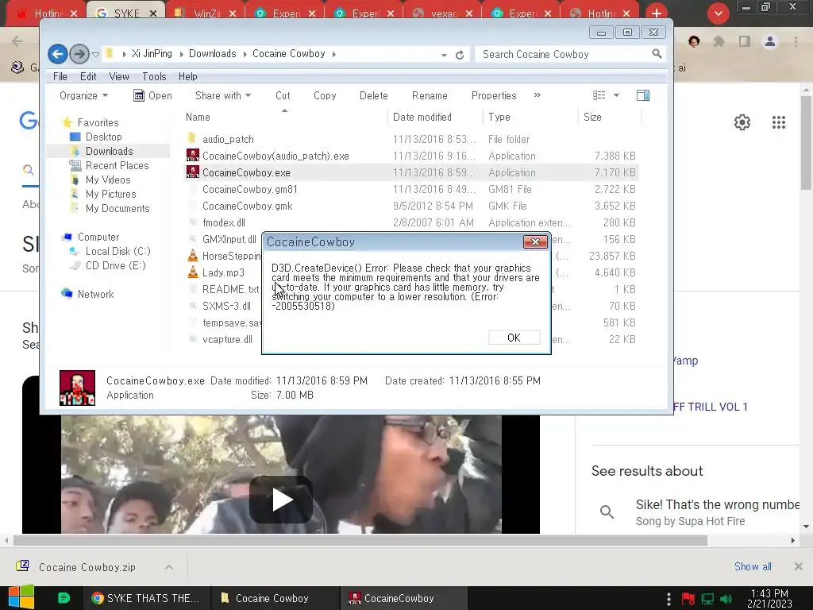The width and height of the screenshot is (813, 610).
Task: Open the Windows Start button
Action: pos(20,597)
